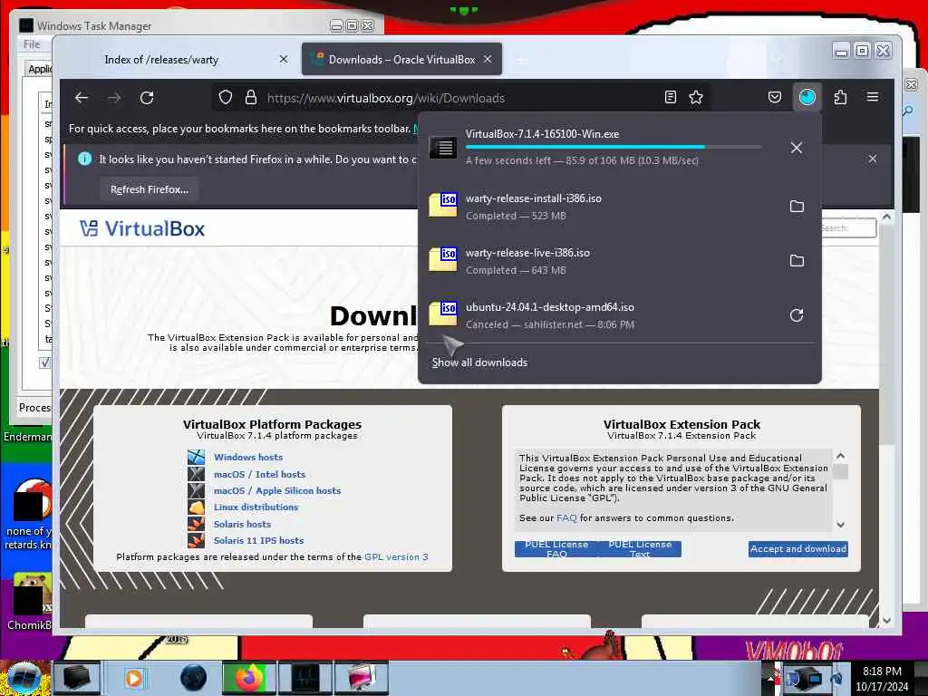Open File menu in Windows Task Manager
The height and width of the screenshot is (696, 928).
32,44
